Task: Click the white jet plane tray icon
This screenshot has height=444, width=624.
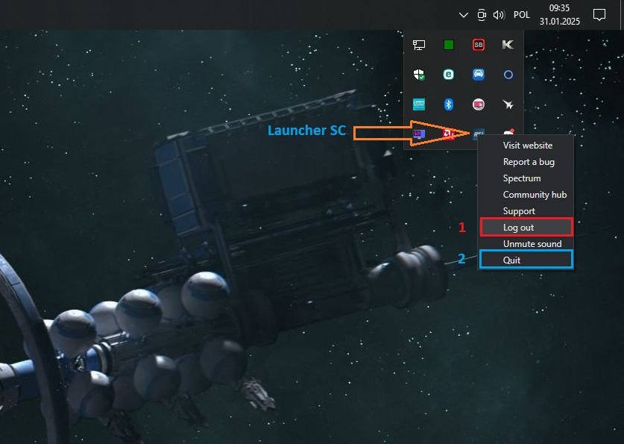Action: click(x=508, y=104)
